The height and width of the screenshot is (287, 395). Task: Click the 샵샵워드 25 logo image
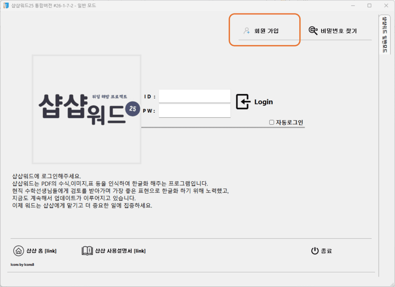(x=86, y=110)
